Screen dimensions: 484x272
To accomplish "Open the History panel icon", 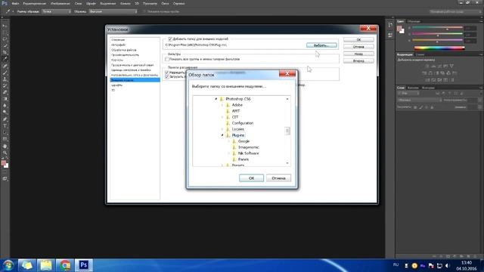I will [x=390, y=25].
